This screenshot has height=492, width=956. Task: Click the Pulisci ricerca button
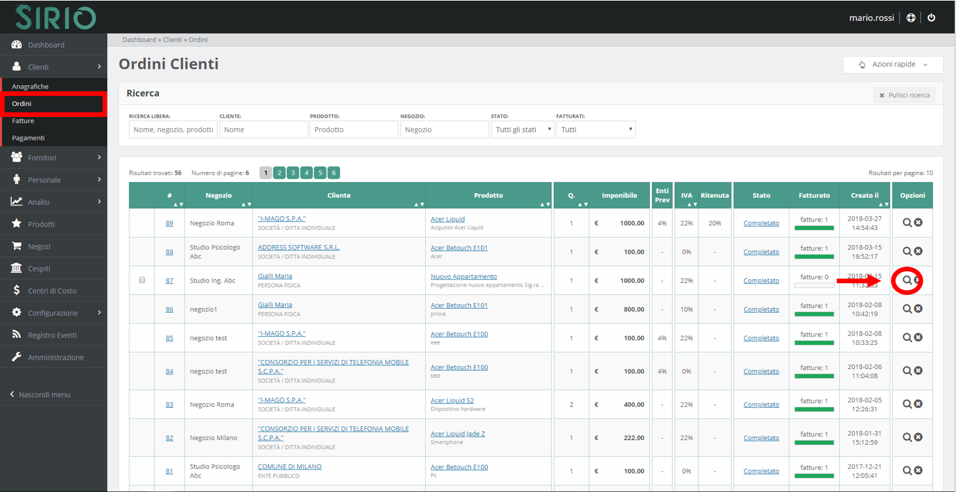click(905, 95)
